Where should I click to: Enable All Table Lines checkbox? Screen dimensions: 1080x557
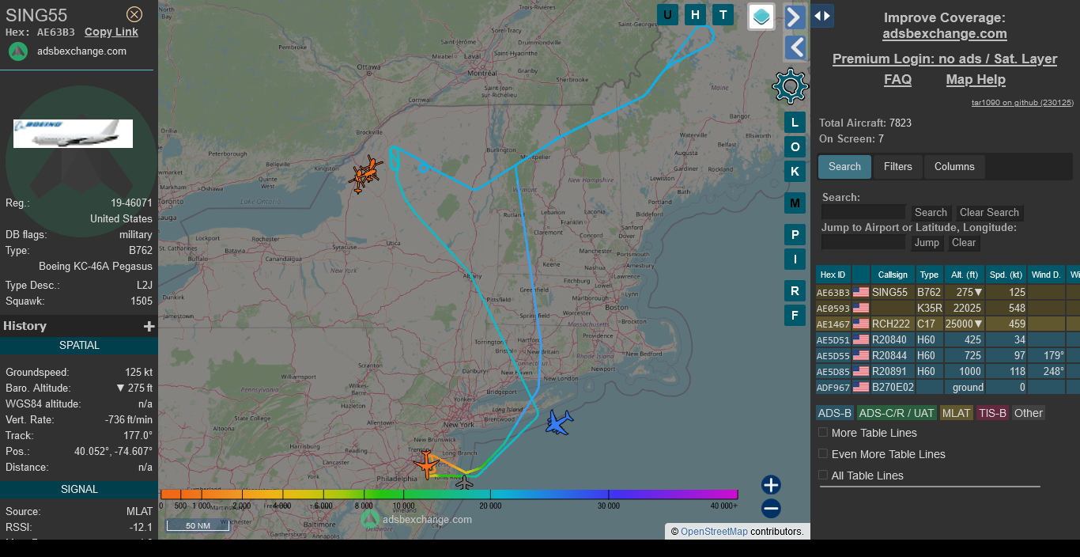[823, 476]
